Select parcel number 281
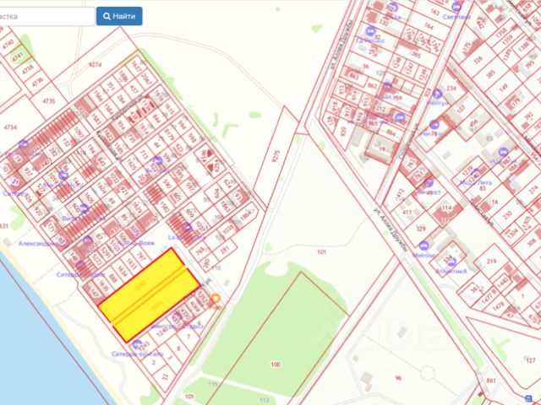This screenshot has height=405, width=541. [225, 250]
